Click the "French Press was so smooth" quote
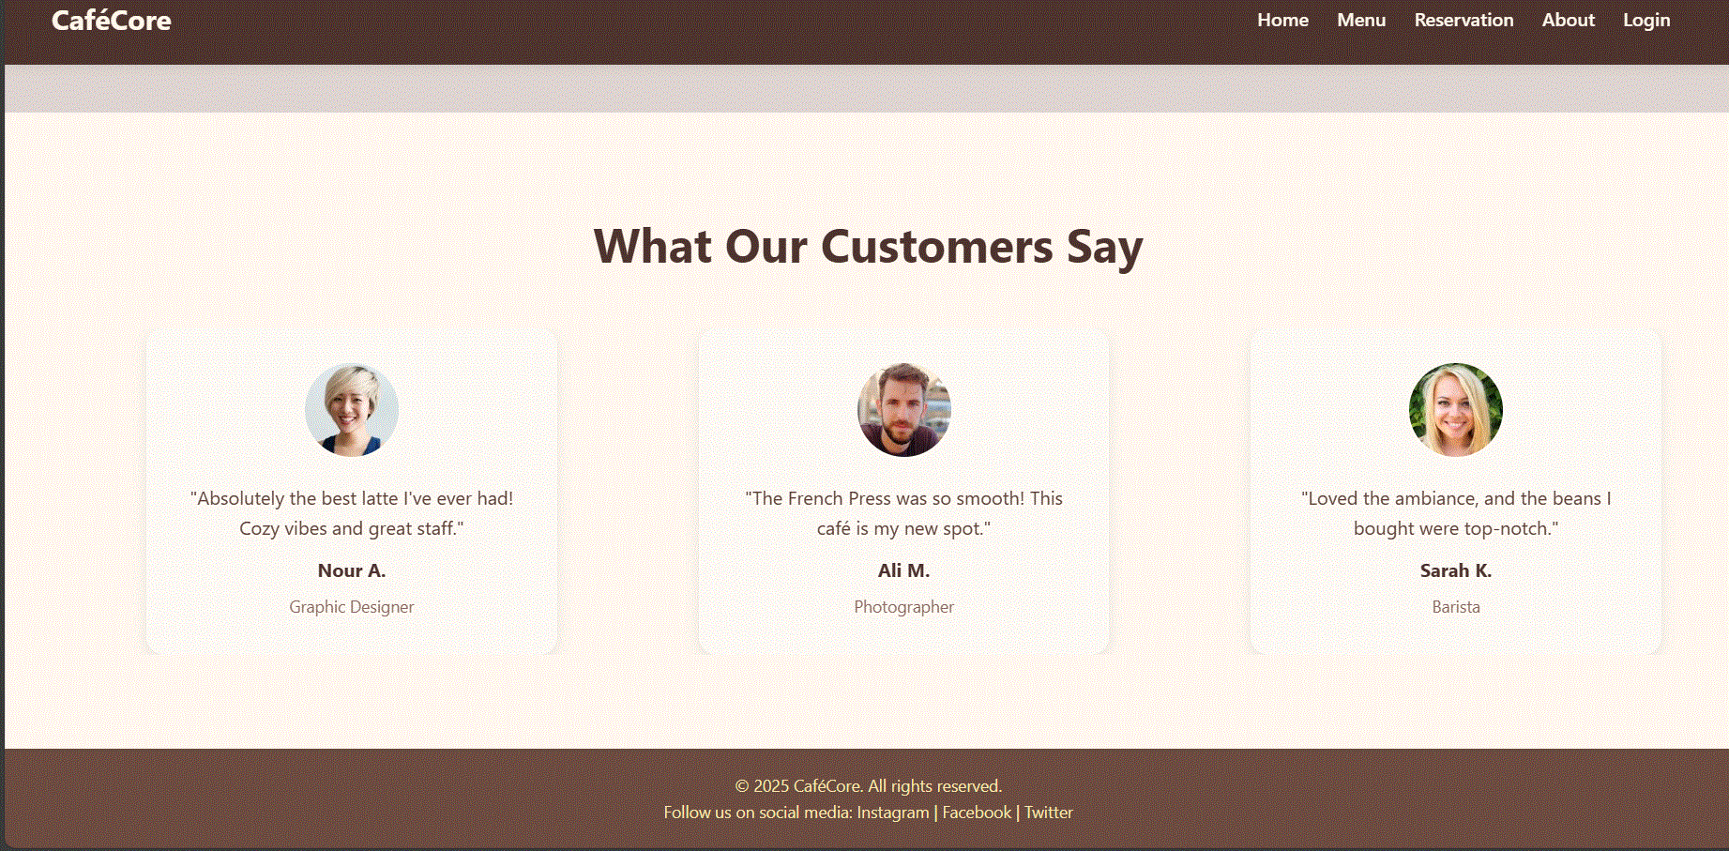Viewport: 1729px width, 851px height. click(x=904, y=513)
